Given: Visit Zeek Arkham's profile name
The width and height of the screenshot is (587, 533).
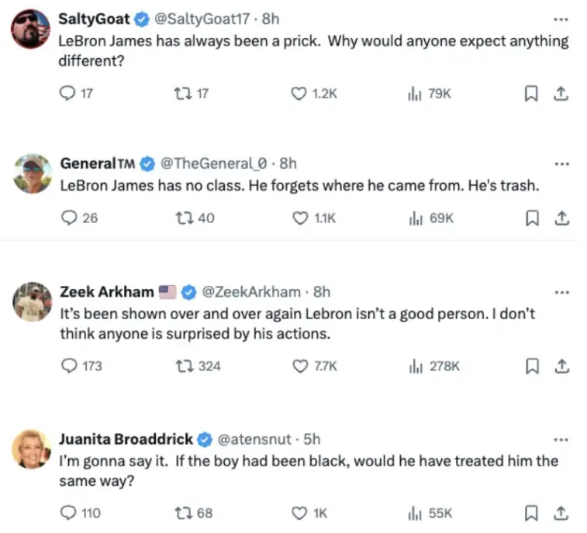Looking at the screenshot, I should pos(107,292).
